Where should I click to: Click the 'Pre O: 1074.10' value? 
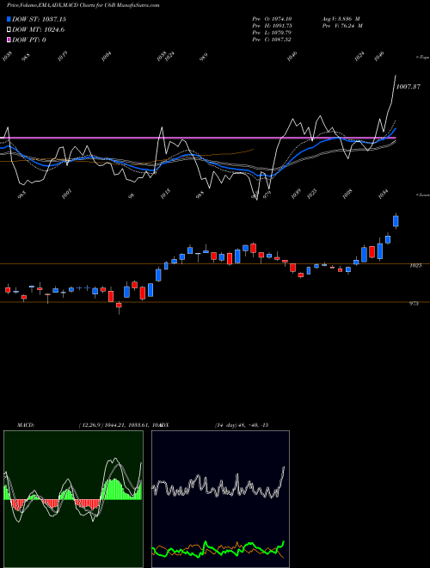point(272,19)
